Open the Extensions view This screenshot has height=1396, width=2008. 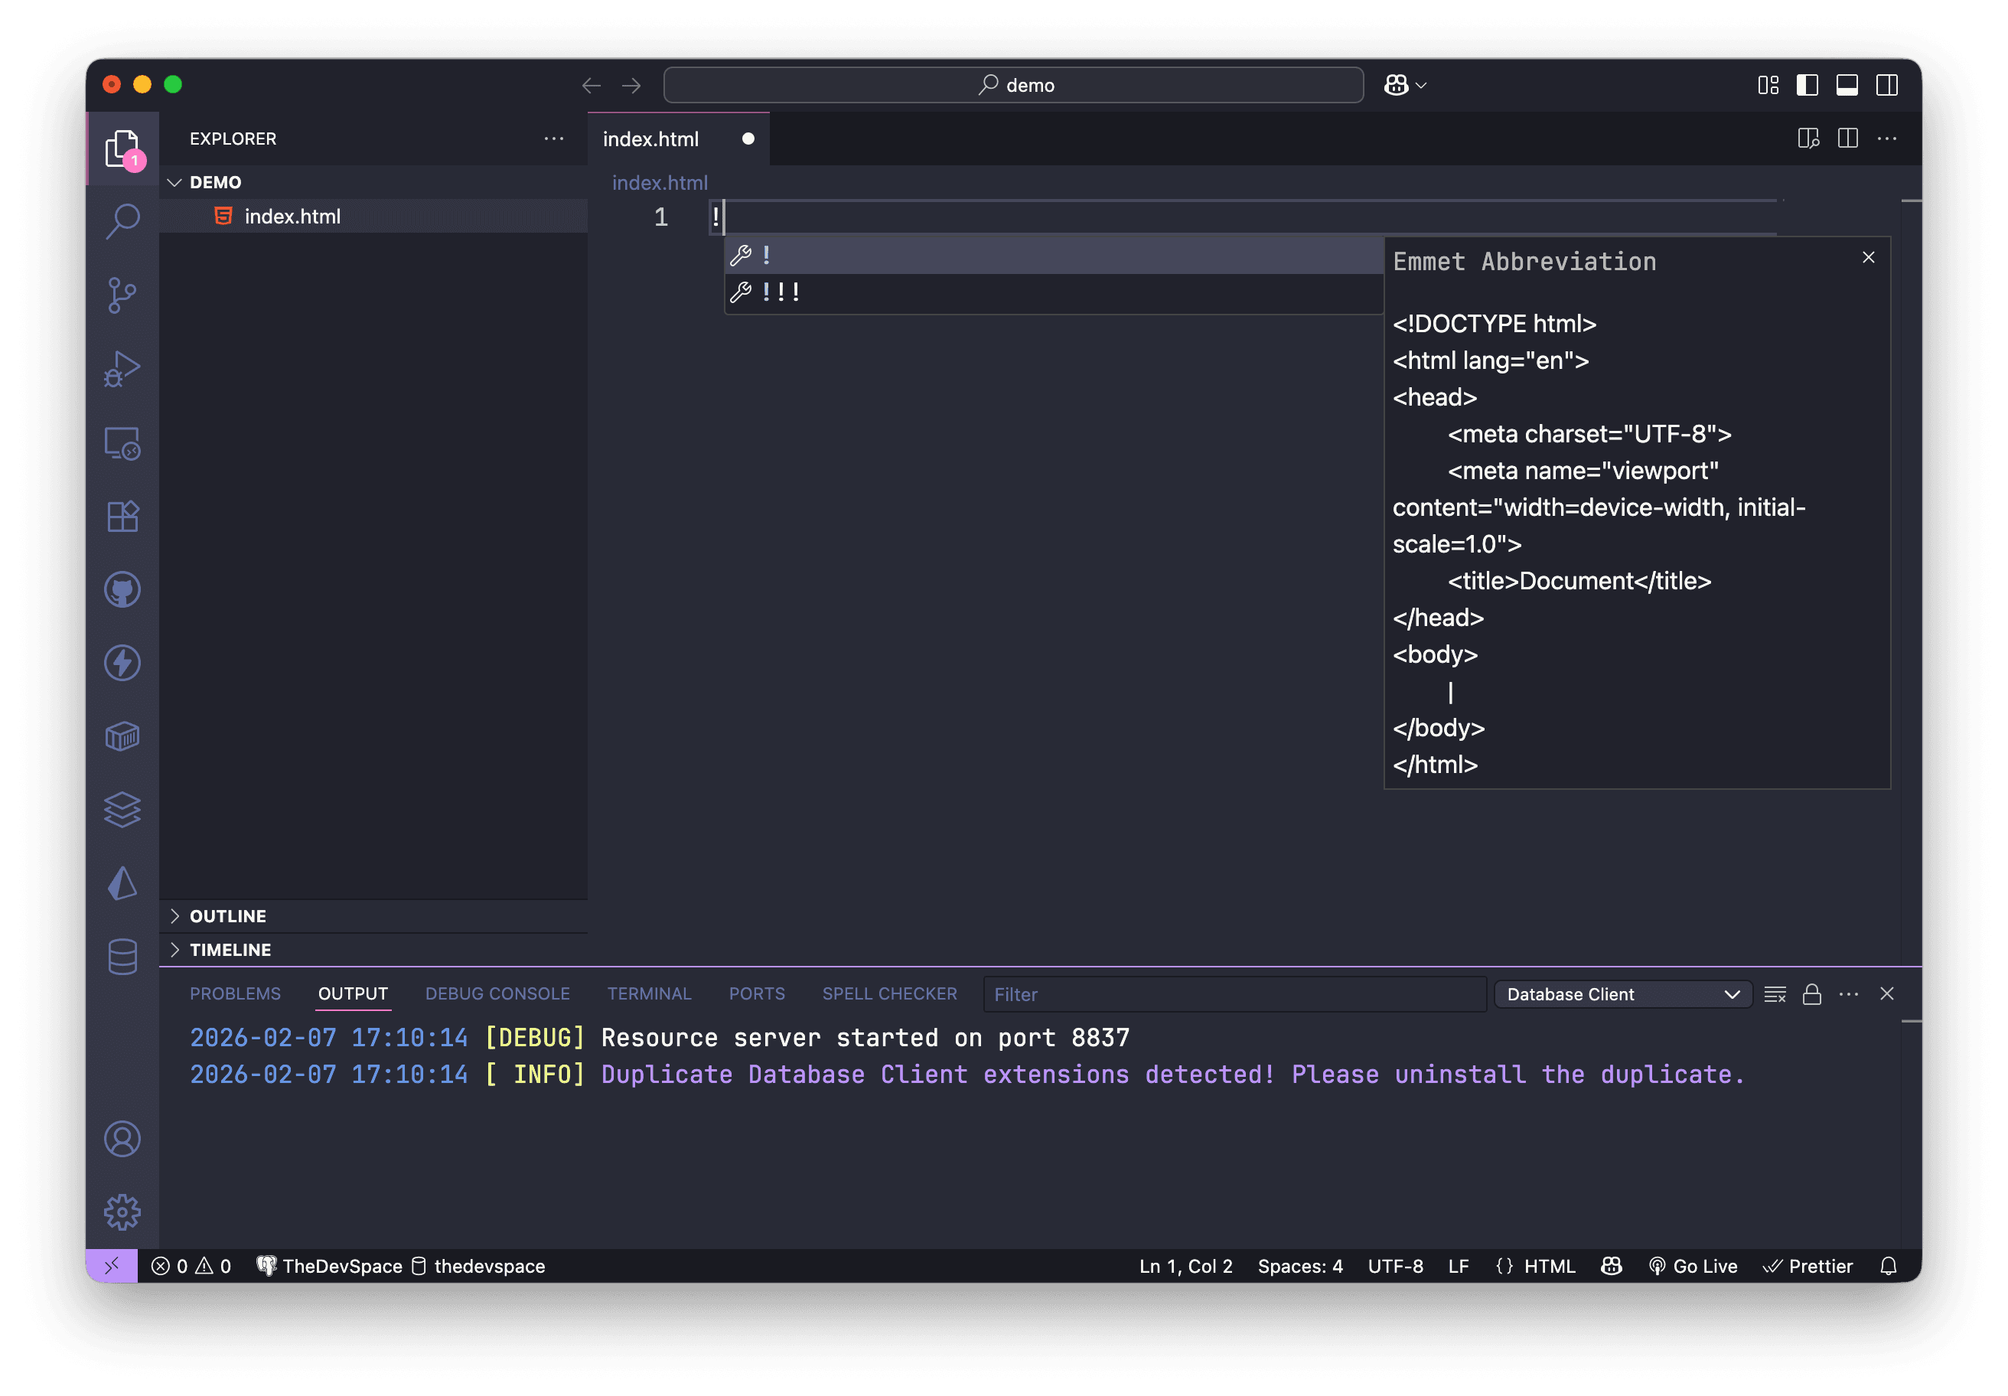point(122,515)
